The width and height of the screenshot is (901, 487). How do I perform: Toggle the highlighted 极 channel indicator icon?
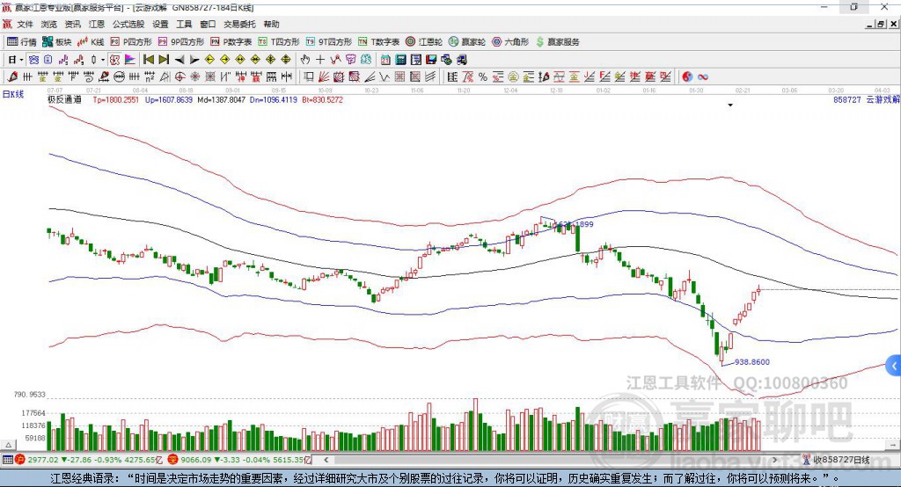point(115,60)
